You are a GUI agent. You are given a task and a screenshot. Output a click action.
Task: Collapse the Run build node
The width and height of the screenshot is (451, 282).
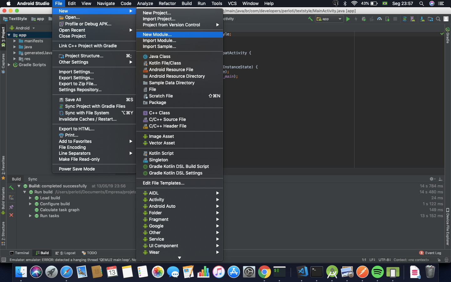[25, 192]
